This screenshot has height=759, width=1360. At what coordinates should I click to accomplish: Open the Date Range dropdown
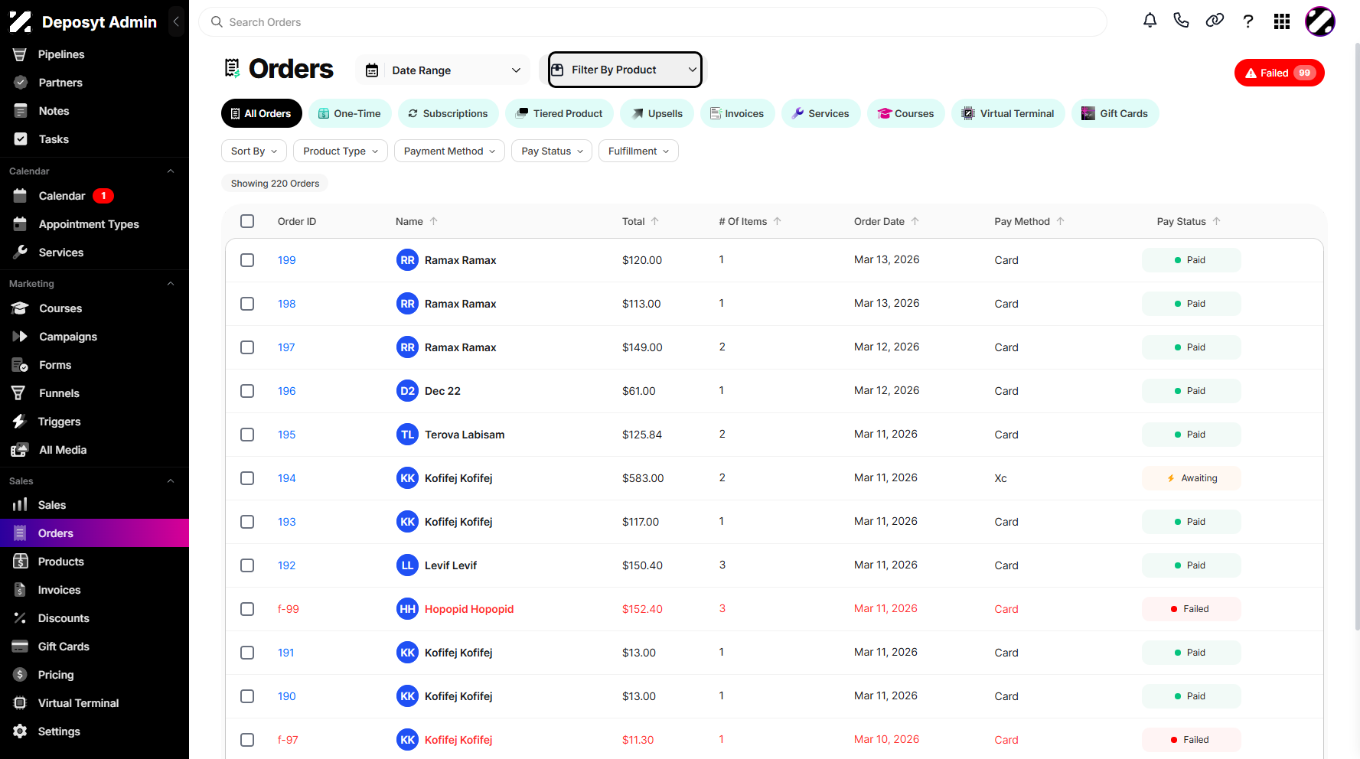443,70
